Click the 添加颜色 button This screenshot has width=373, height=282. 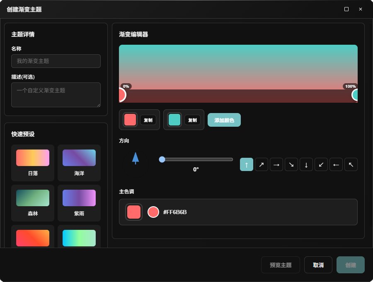[224, 120]
